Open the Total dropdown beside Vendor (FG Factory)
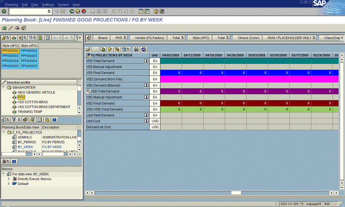Image resolution: width=345 pixels, height=207 pixels. (183, 38)
